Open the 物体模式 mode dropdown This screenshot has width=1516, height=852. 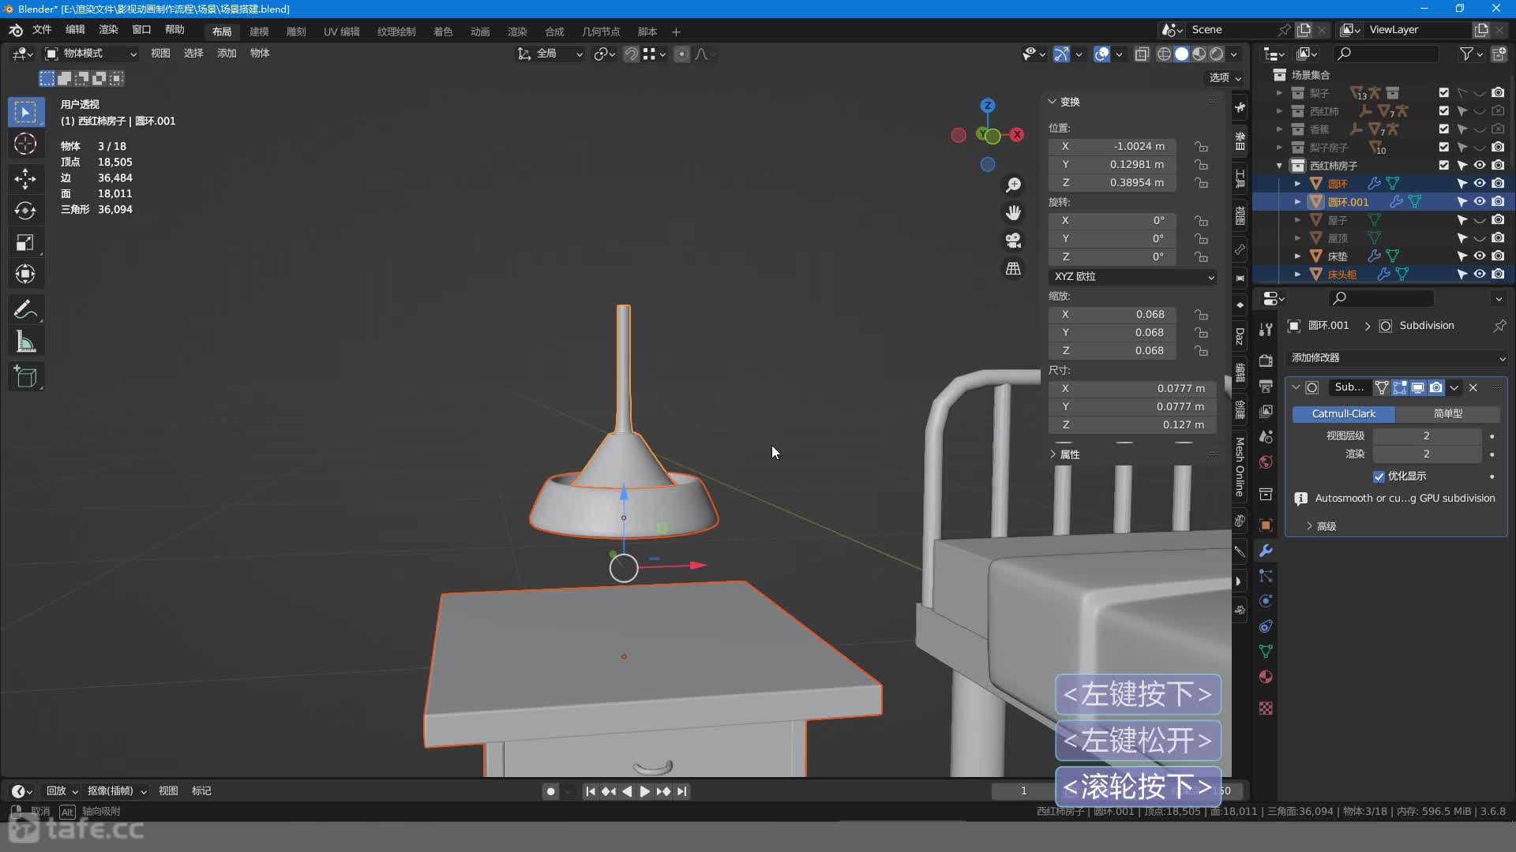click(91, 54)
